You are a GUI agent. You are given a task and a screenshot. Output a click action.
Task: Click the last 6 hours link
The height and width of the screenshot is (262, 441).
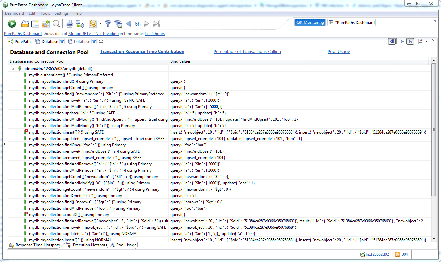coord(155,34)
